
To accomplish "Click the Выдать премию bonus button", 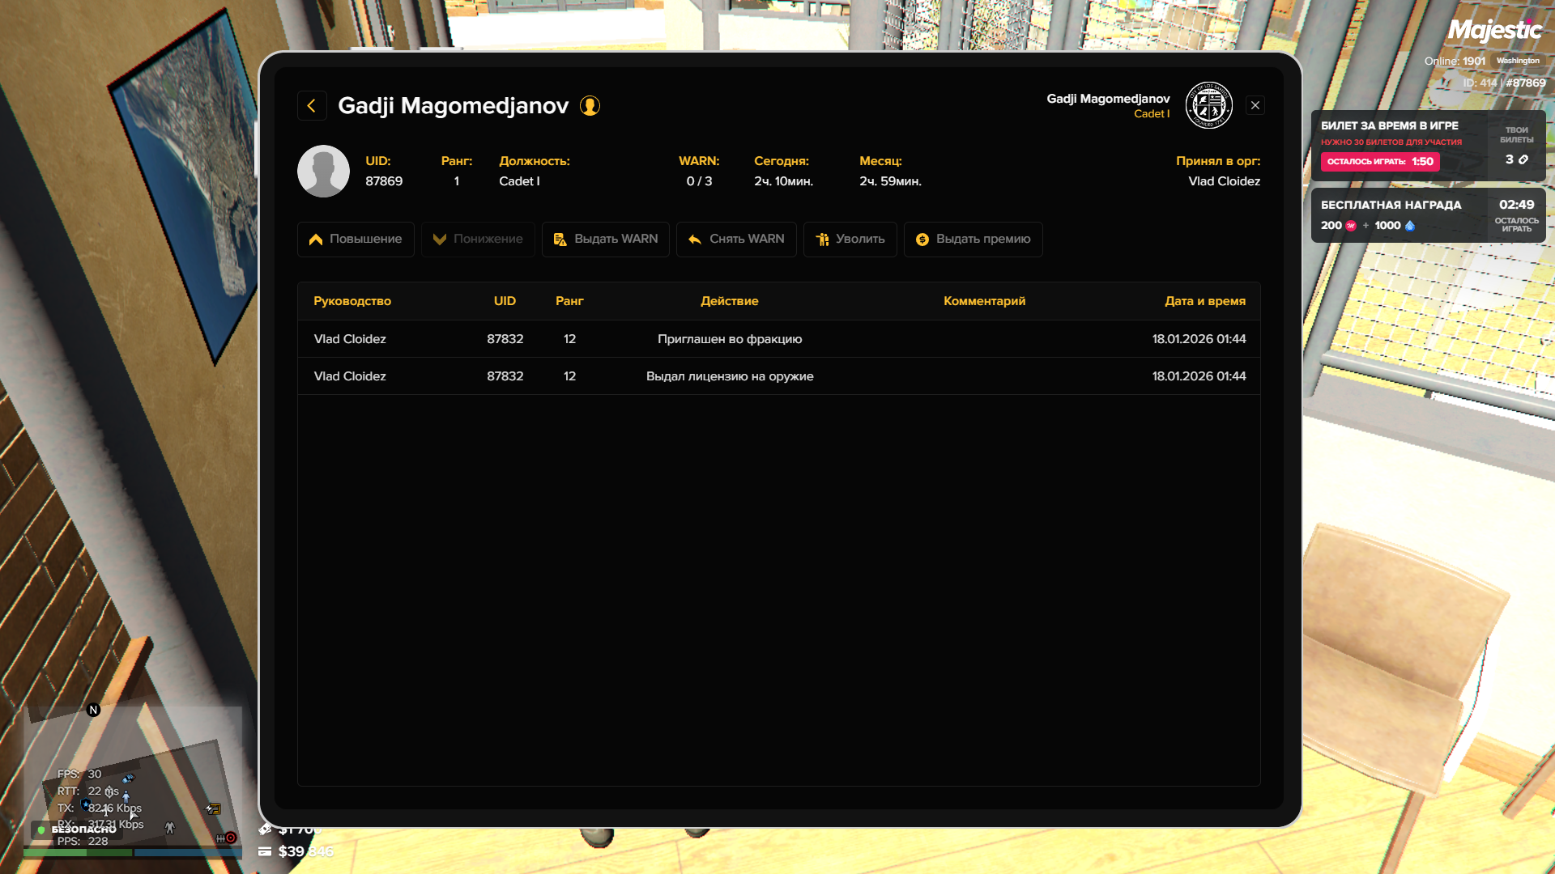I will 973,240.
